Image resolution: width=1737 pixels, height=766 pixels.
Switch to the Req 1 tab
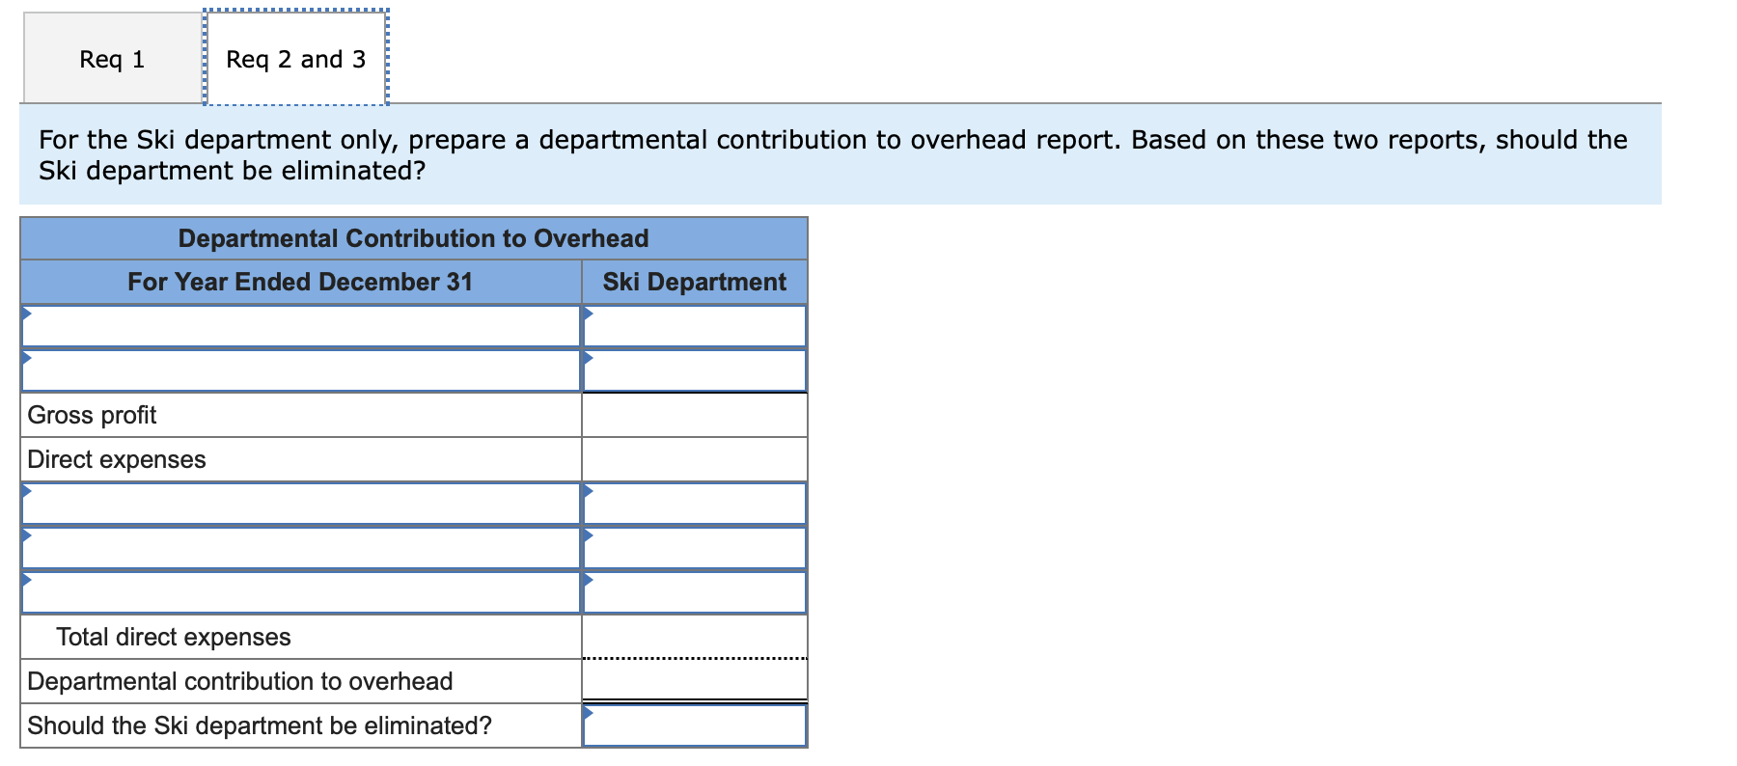112,59
